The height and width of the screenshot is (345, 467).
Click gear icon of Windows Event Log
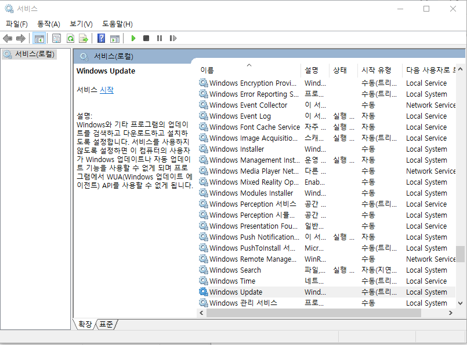(x=204, y=116)
